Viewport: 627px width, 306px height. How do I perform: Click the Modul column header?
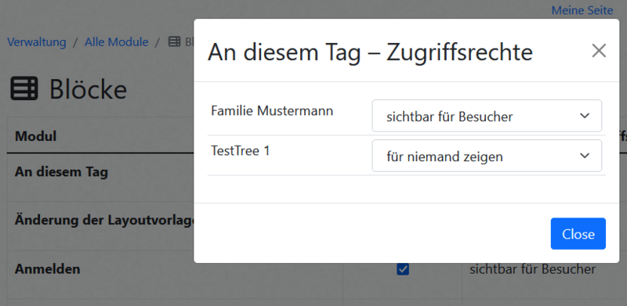pyautogui.click(x=35, y=136)
